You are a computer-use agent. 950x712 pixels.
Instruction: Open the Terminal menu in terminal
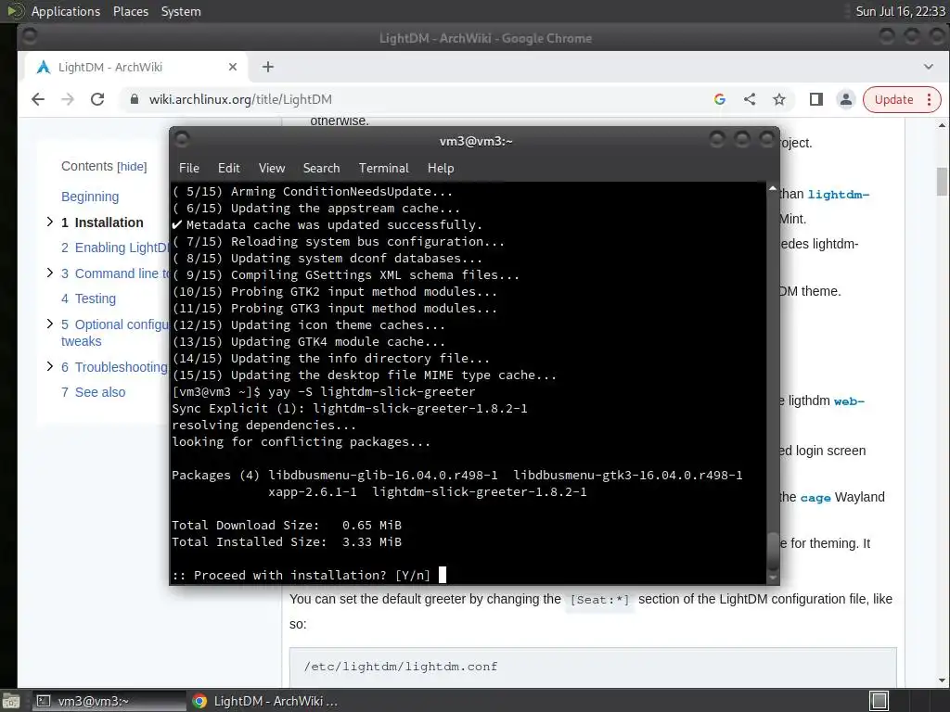tap(383, 169)
